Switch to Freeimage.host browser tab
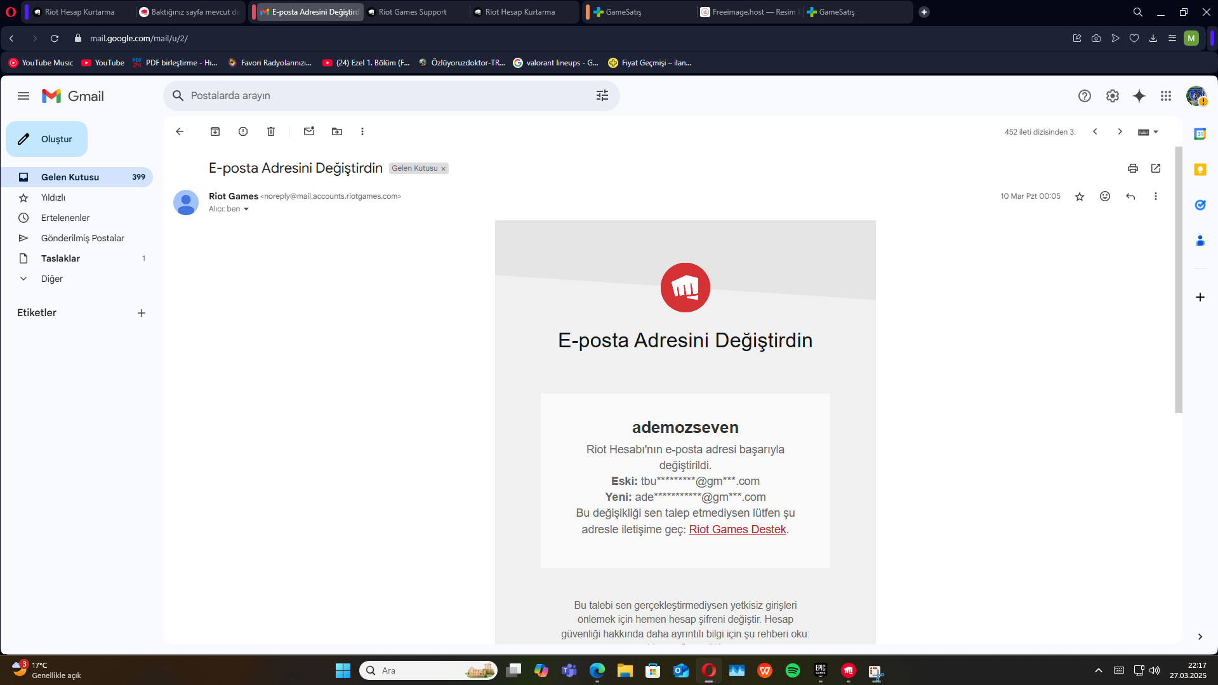The image size is (1218, 685). click(749, 12)
